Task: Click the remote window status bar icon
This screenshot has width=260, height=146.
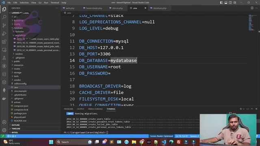Action: click(x=3, y=136)
